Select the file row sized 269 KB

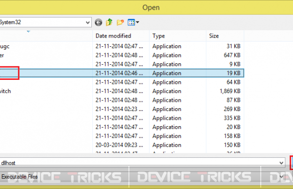[x=122, y=109]
